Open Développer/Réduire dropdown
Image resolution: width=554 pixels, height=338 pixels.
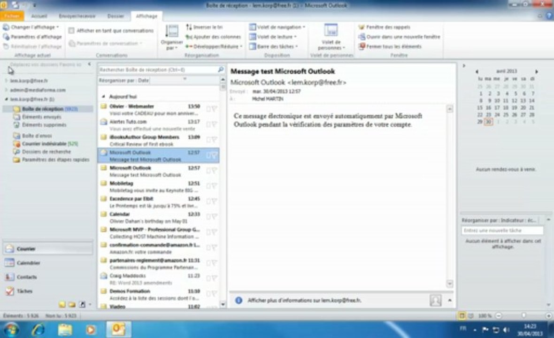[x=214, y=46]
